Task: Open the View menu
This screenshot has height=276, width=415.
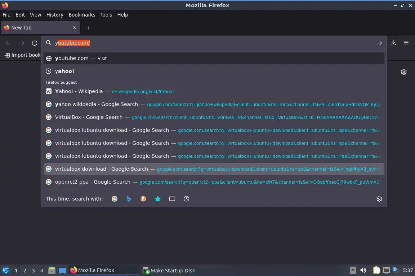Action: point(35,15)
